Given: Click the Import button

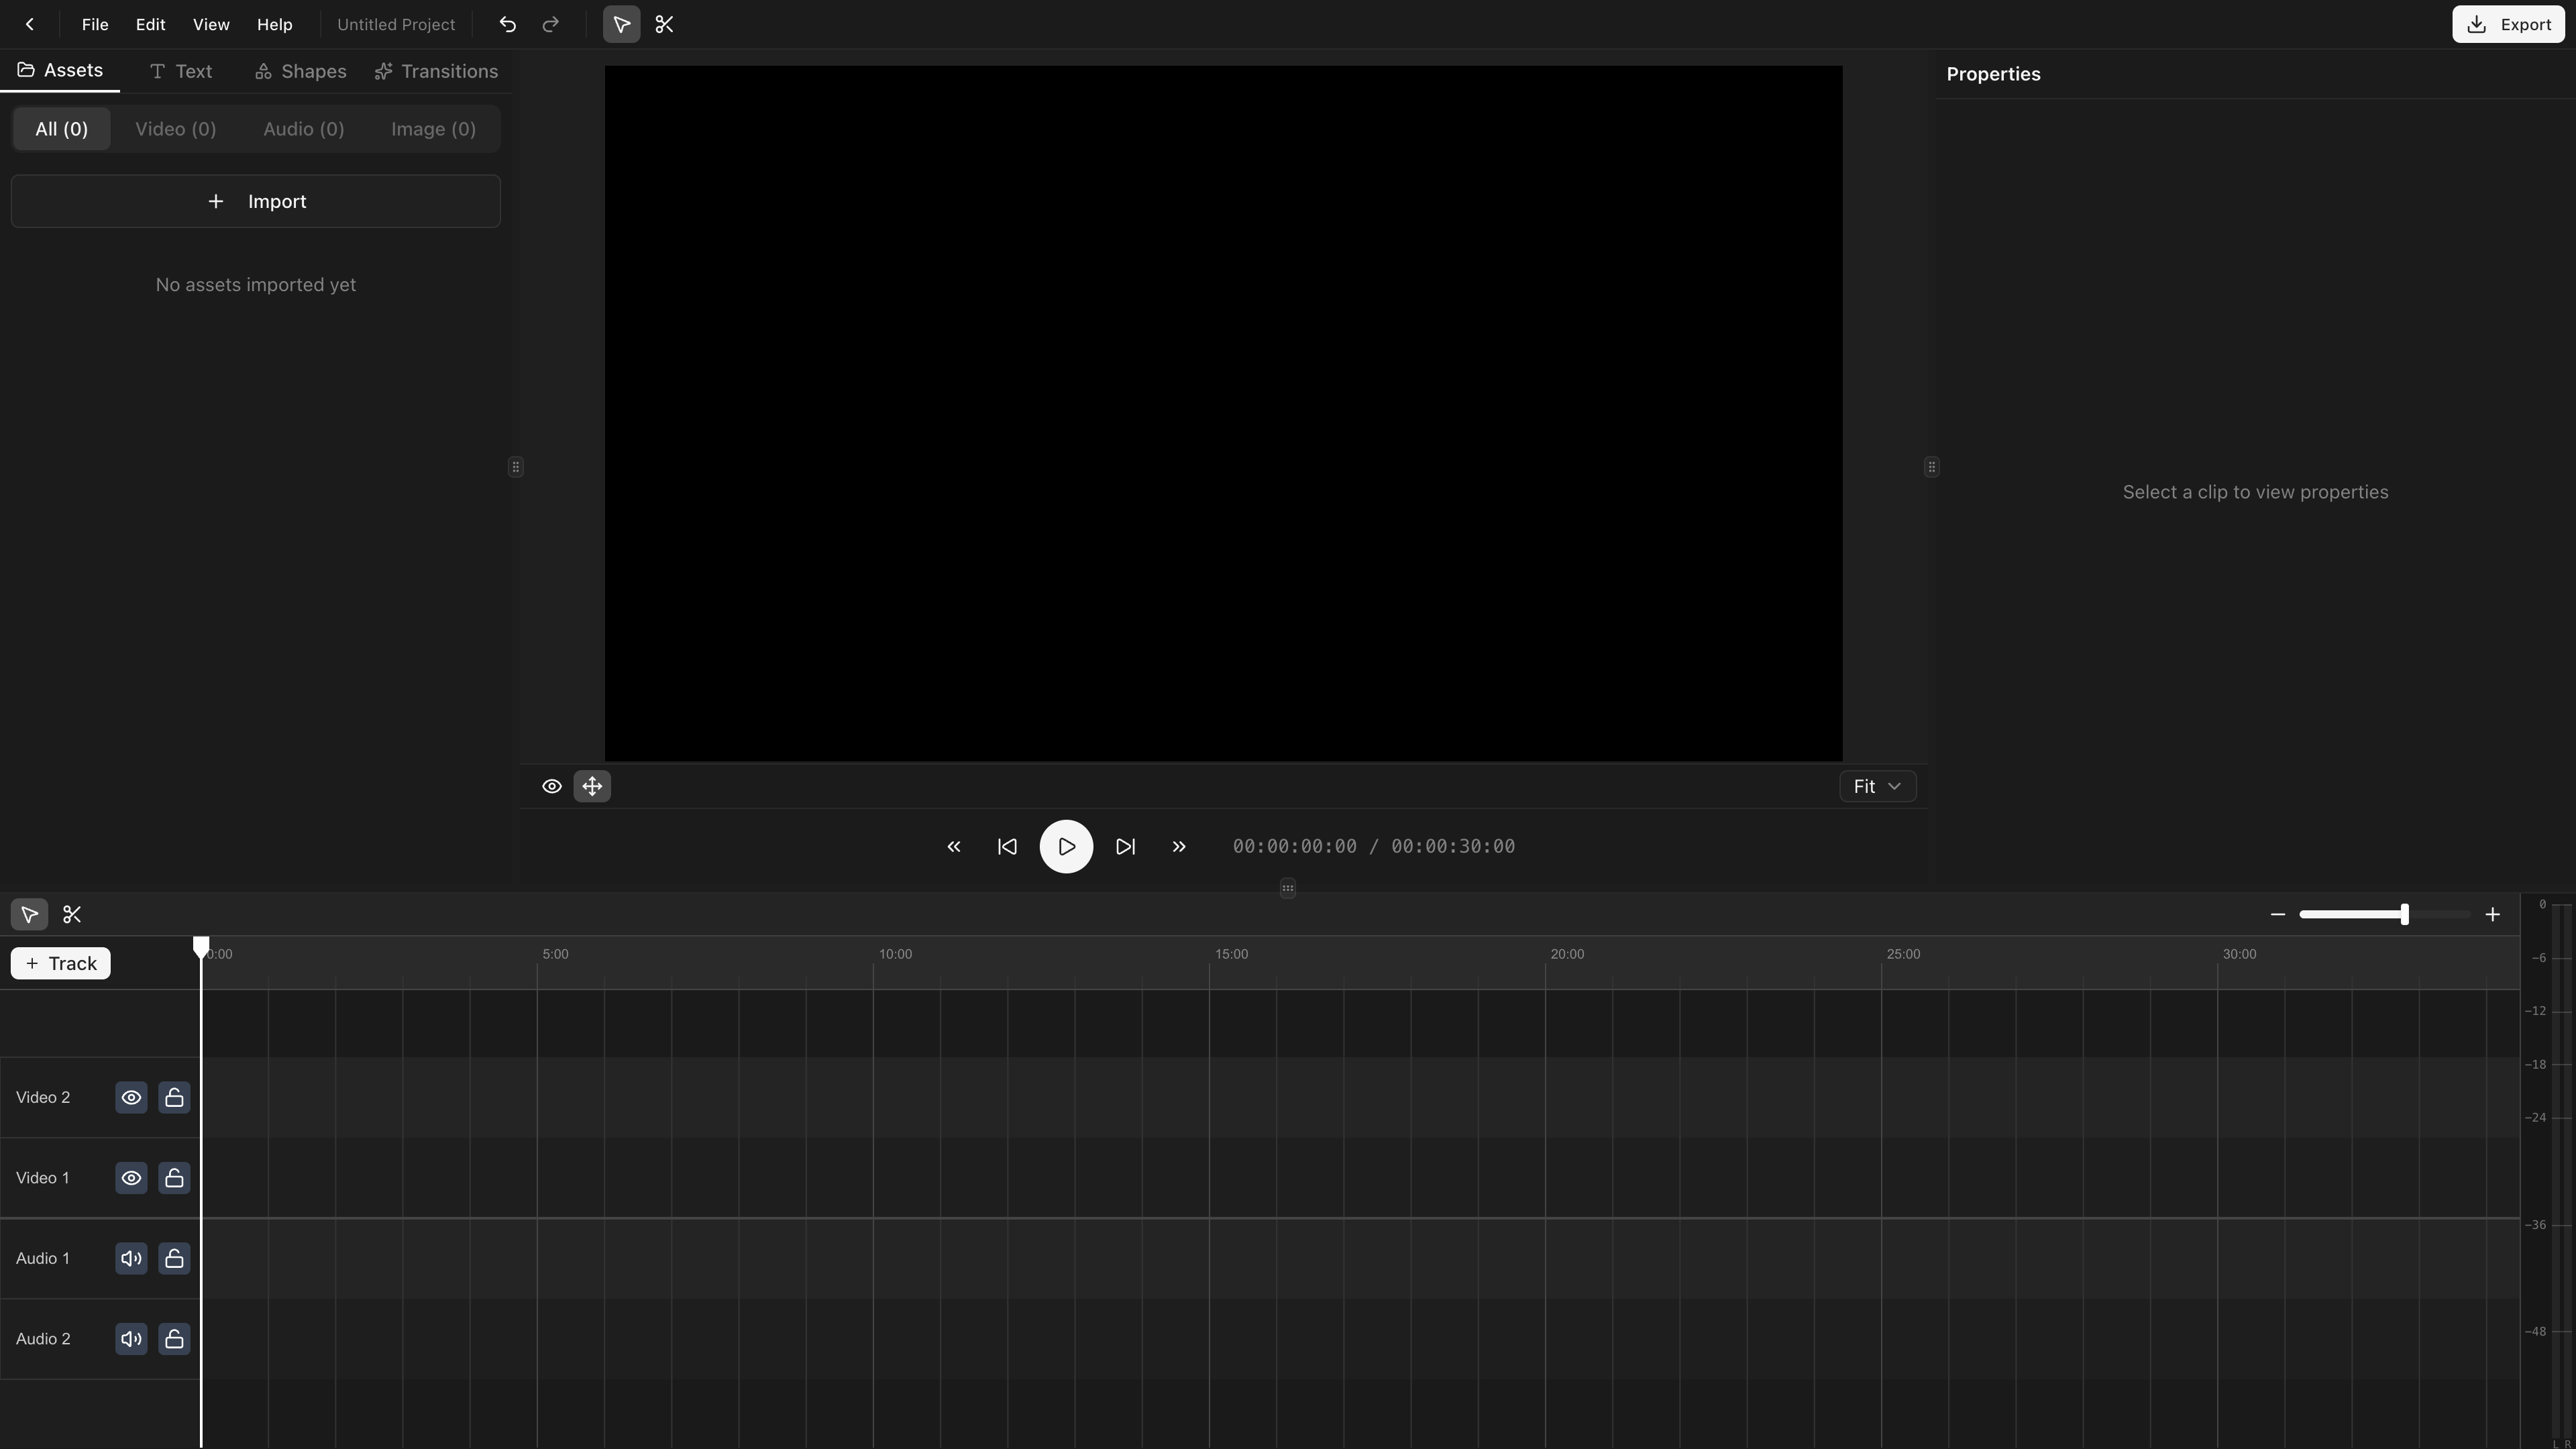Looking at the screenshot, I should click(x=256, y=201).
